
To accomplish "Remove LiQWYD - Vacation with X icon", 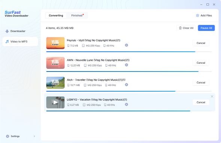I will click(212, 96).
